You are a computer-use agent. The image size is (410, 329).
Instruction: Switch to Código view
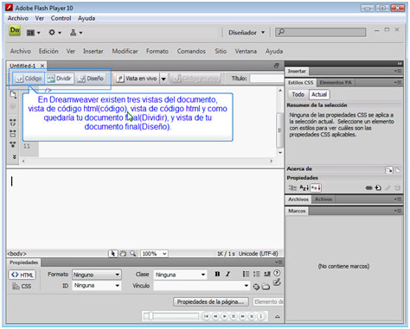pyautogui.click(x=29, y=79)
